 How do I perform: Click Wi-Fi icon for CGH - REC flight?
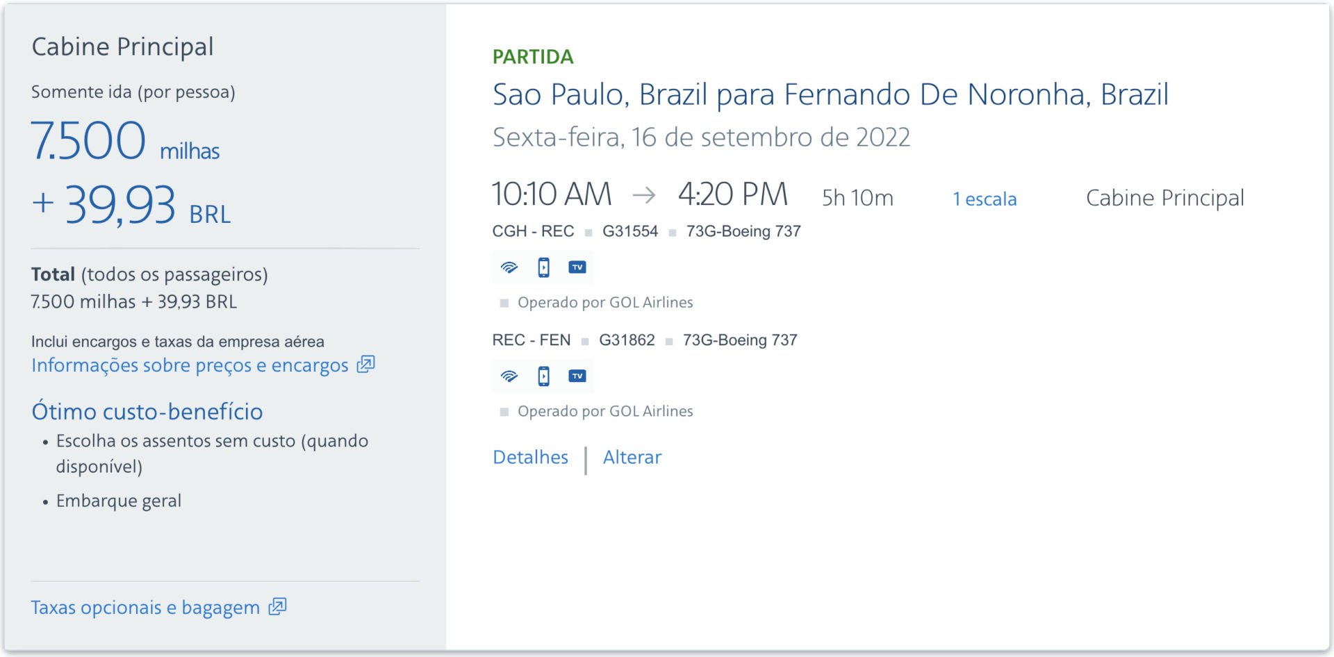[509, 267]
